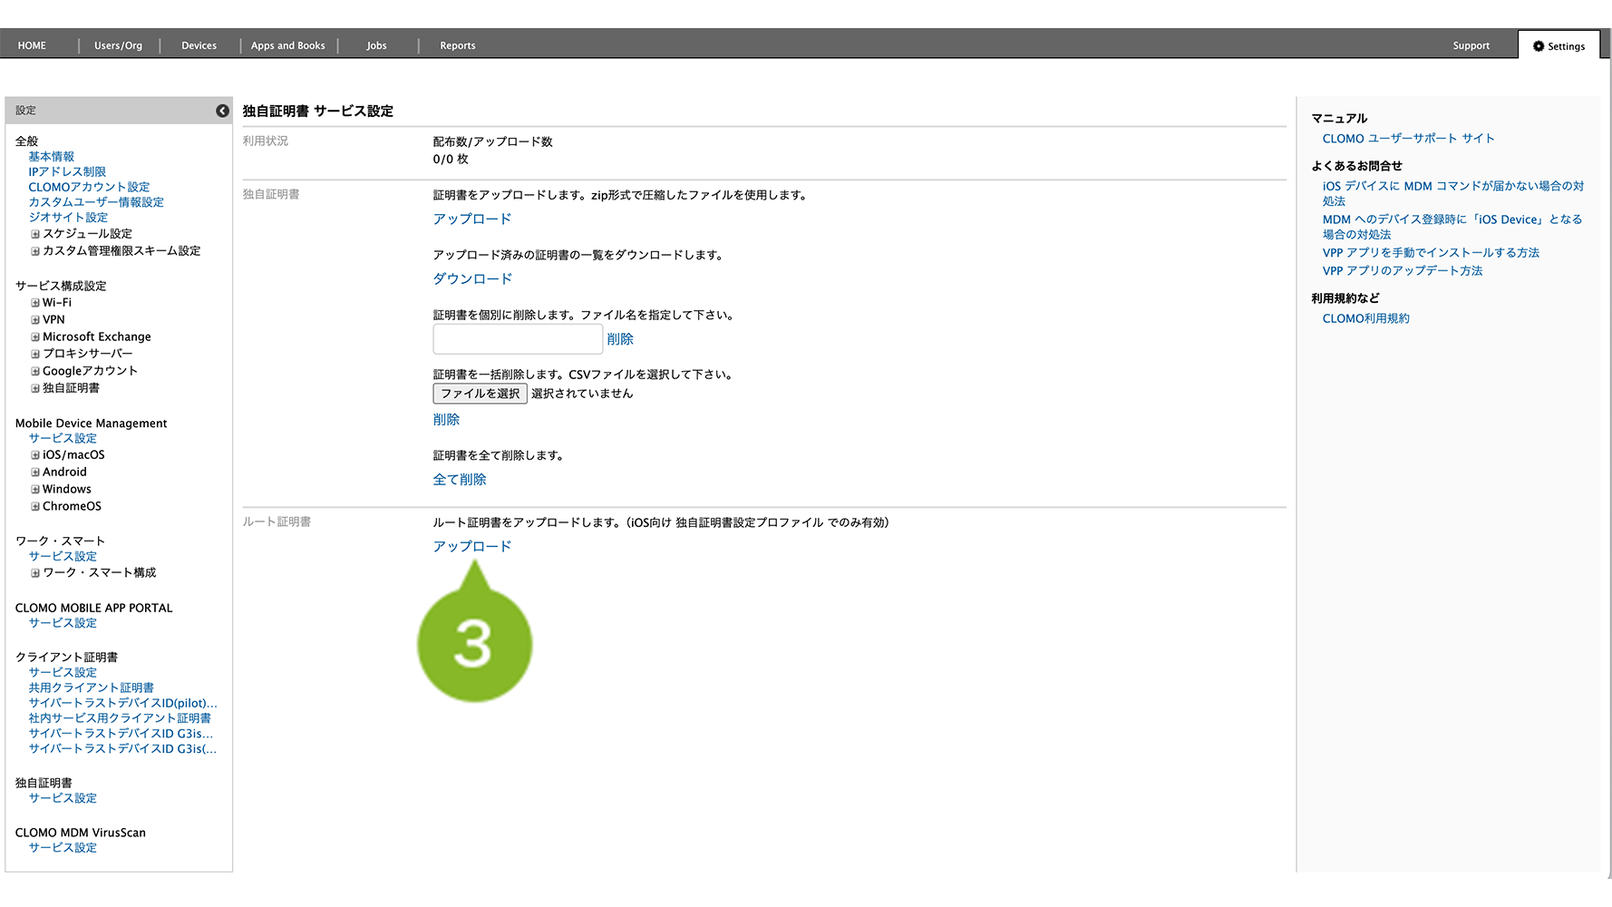Open the ダウンロード certificate list link
This screenshot has height=907, width=1612.
471,279
